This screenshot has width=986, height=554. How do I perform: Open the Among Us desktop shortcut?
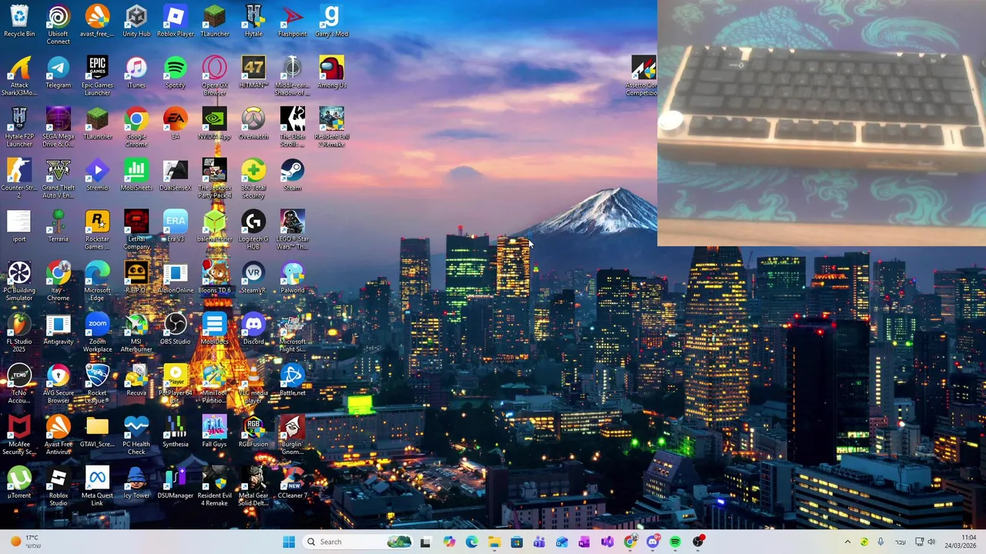[331, 72]
